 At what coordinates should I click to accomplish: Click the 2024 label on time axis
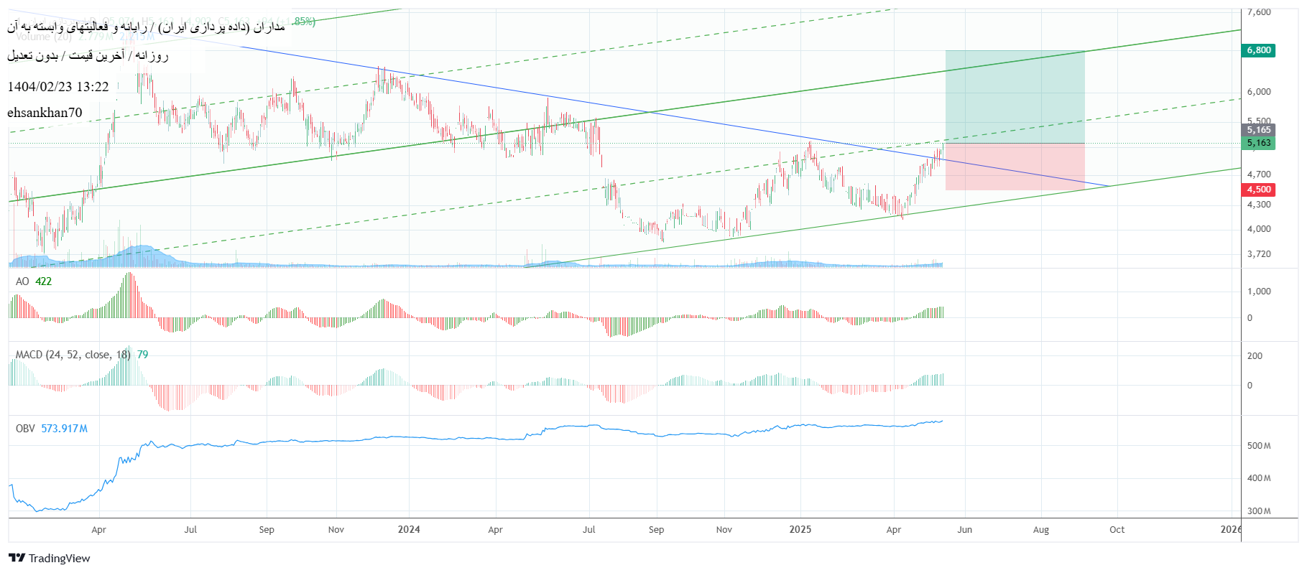pyautogui.click(x=409, y=529)
